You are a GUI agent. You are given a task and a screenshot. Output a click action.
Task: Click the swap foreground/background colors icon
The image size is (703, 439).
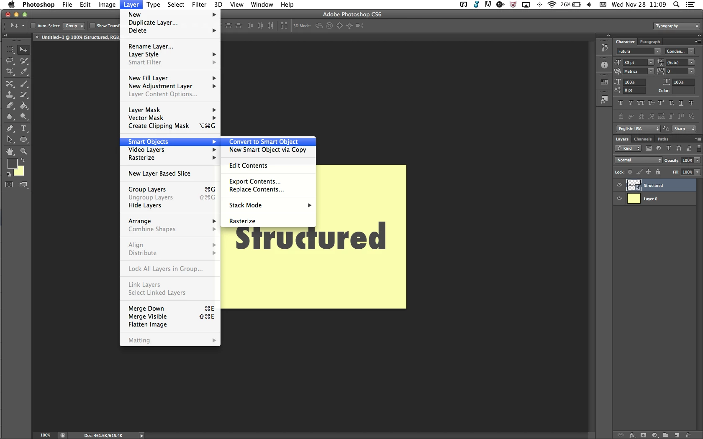tap(23, 161)
